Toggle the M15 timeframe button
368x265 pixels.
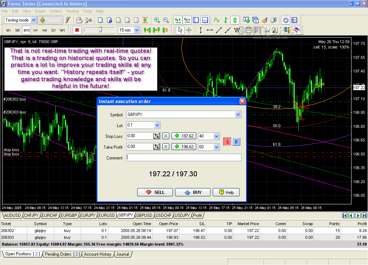click(x=27, y=30)
